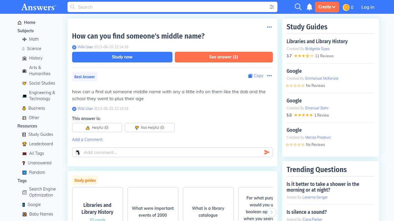The height and width of the screenshot is (221, 394).
Task: Mark answer as Helpful
Action: (97, 127)
